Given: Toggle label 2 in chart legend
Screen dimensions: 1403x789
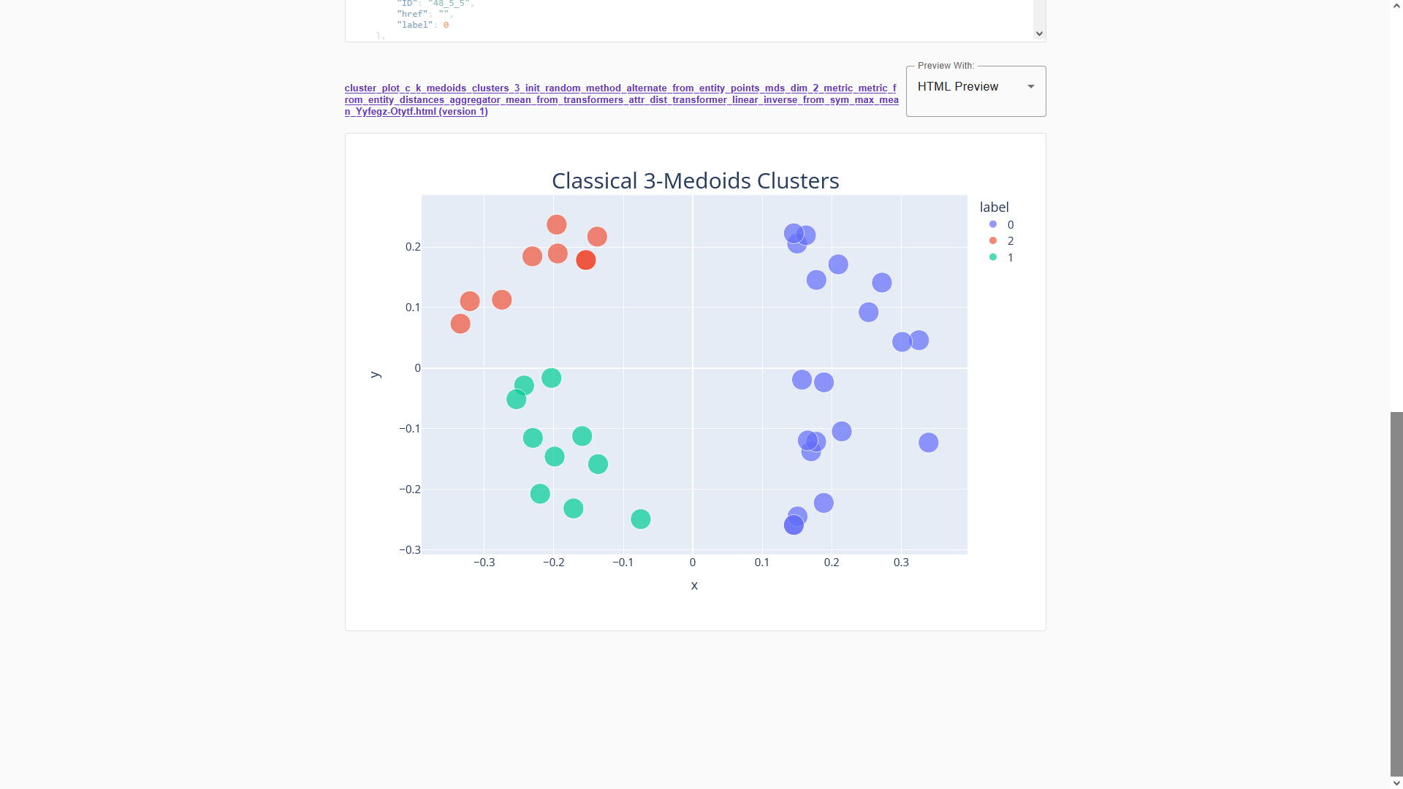Looking at the screenshot, I should pyautogui.click(x=1001, y=240).
